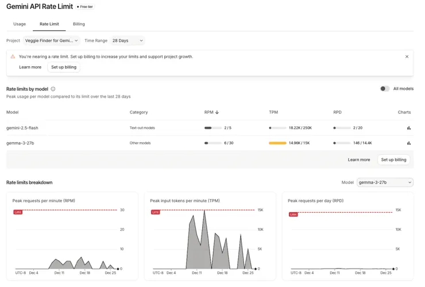The height and width of the screenshot is (287, 425).
Task: Click the Model column header
Action: pyautogui.click(x=13, y=112)
